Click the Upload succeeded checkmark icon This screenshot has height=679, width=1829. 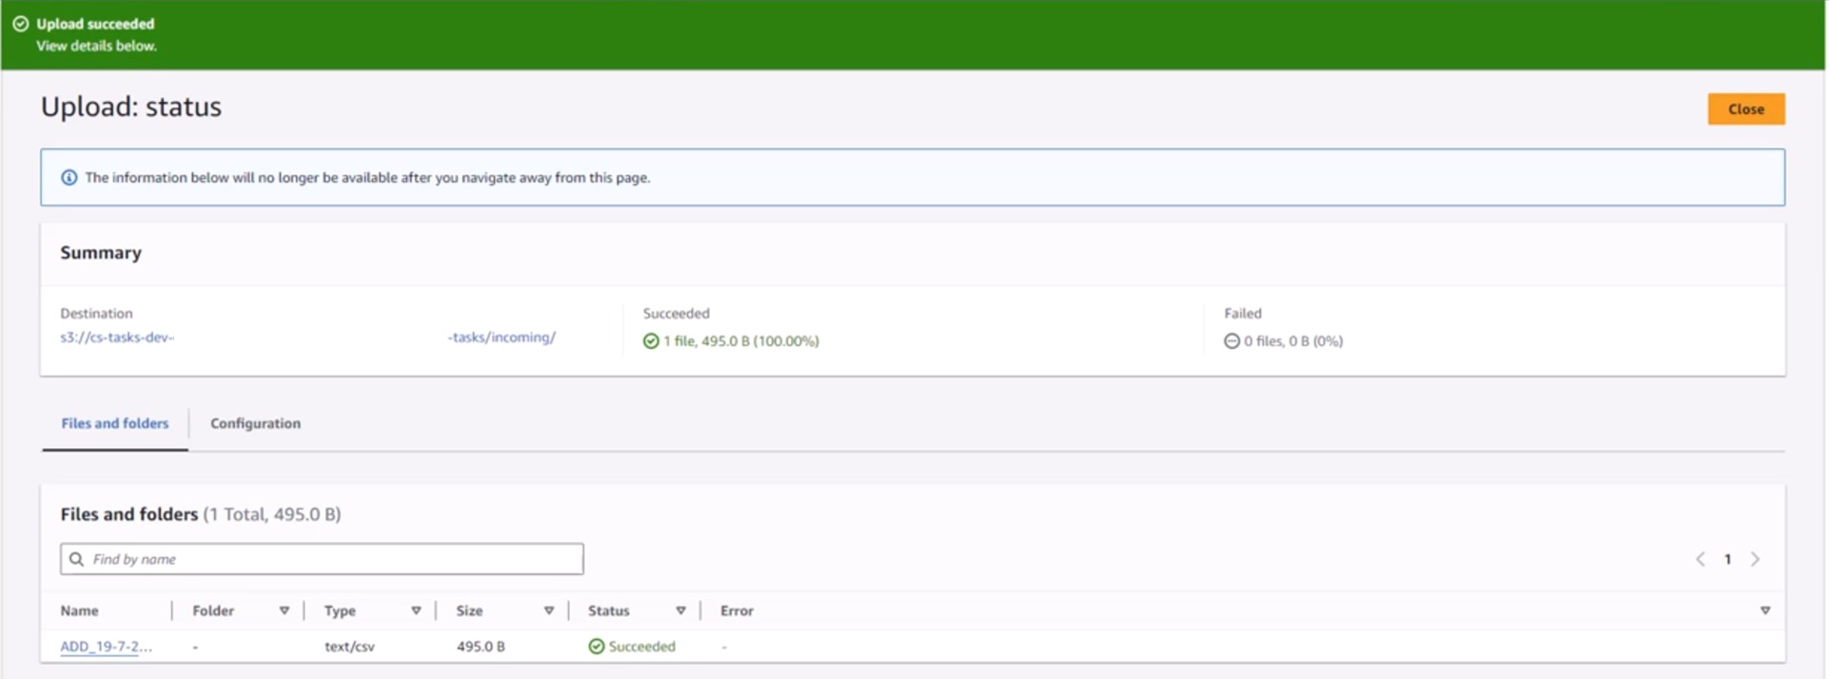click(x=20, y=24)
